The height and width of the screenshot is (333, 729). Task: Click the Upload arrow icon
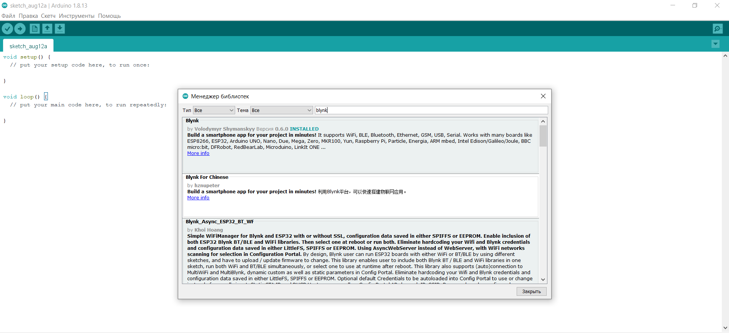tap(20, 28)
